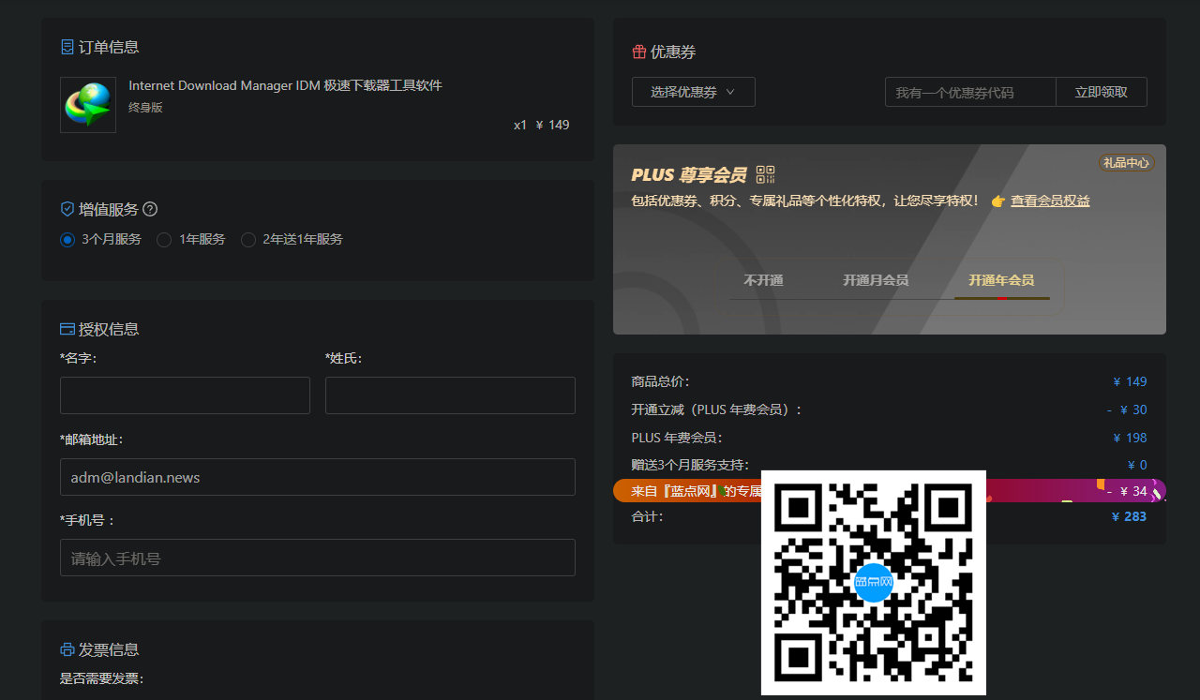Click the x1 ¥ 149 quantity price text

pos(541,125)
